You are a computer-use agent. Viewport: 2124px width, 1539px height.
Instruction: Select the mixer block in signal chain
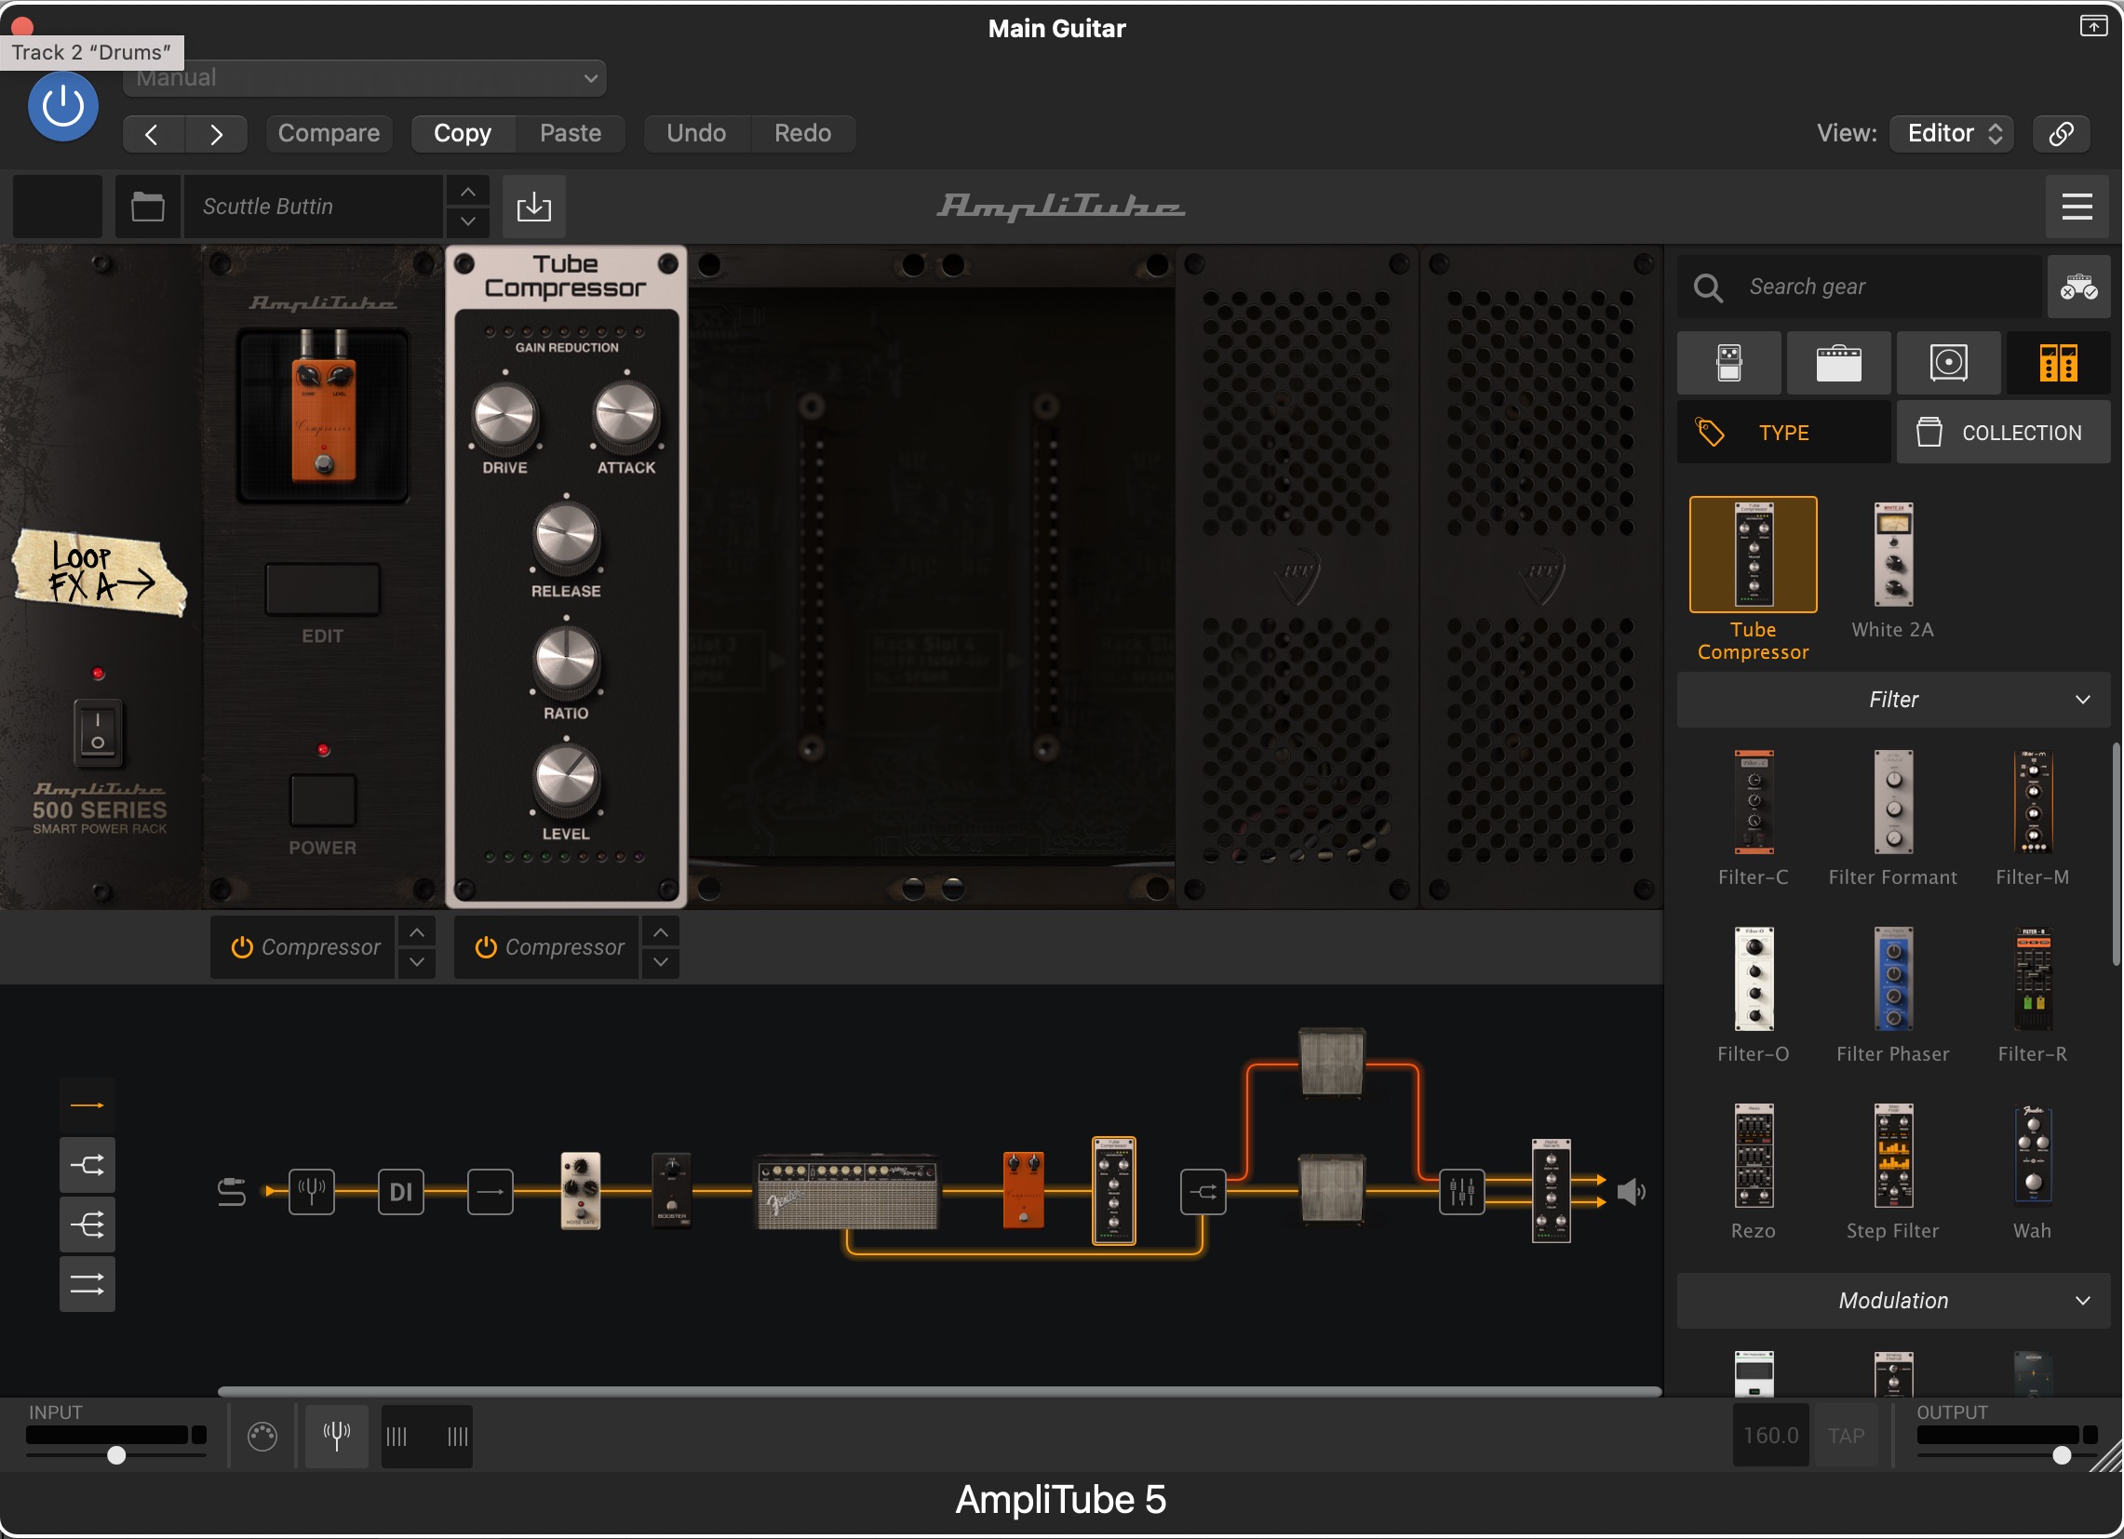tap(1461, 1192)
